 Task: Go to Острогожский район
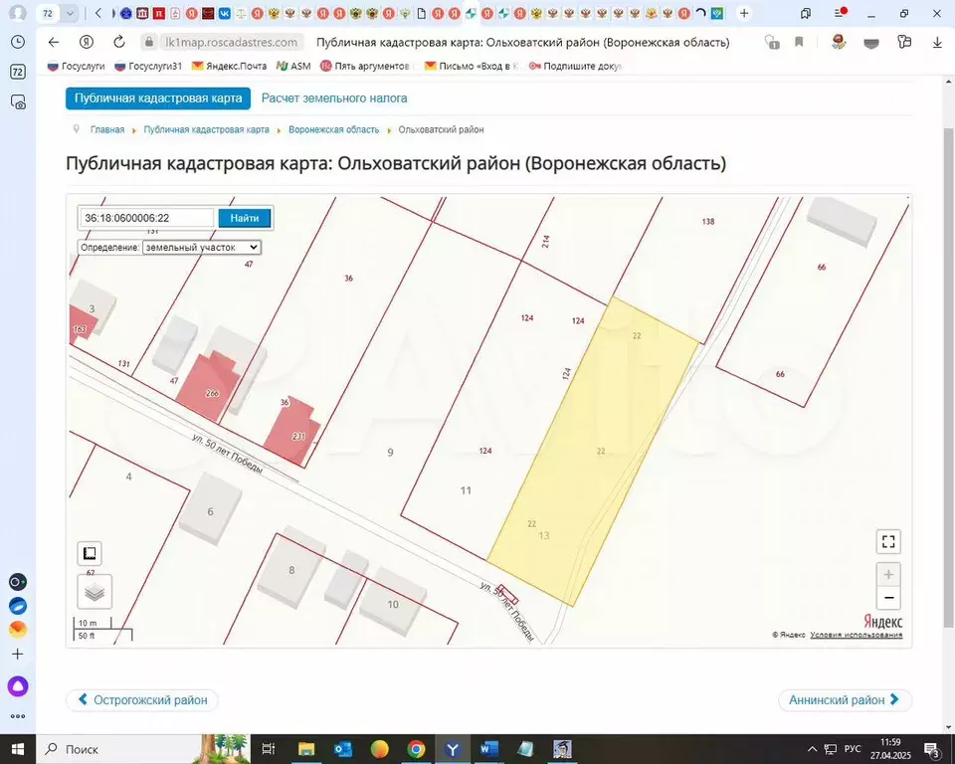[x=142, y=700]
